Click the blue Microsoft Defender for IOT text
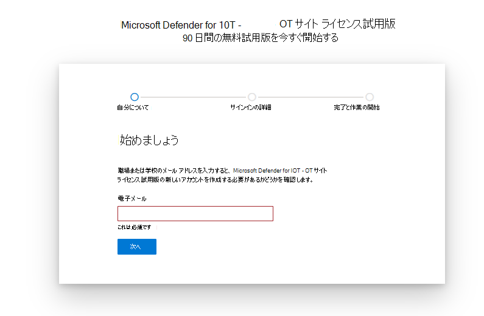Viewport: 484px width, 316px height. point(267,170)
